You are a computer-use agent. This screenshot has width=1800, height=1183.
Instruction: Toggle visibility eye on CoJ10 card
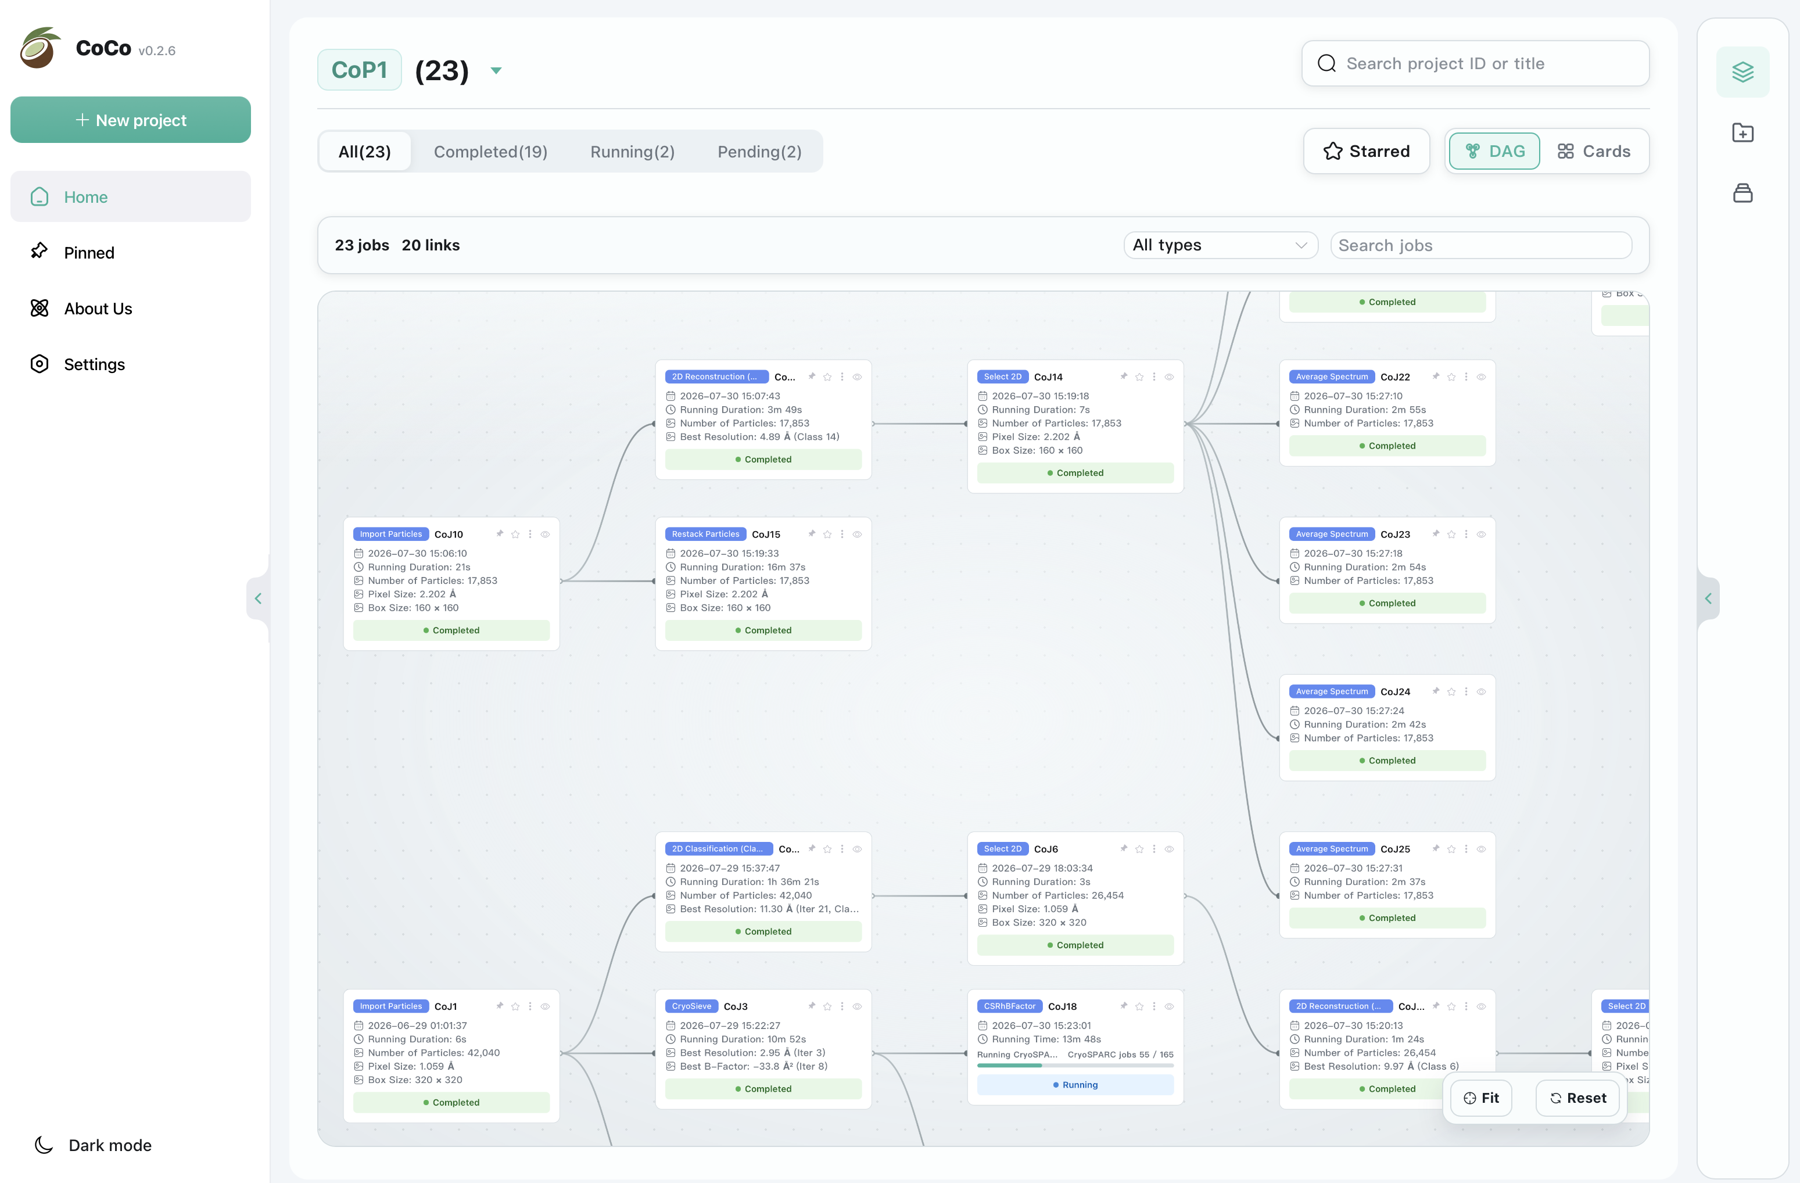pos(546,534)
